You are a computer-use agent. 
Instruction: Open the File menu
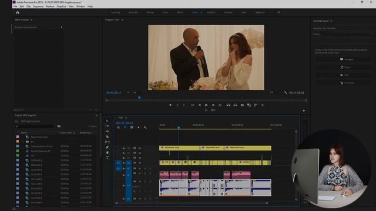pos(15,6)
